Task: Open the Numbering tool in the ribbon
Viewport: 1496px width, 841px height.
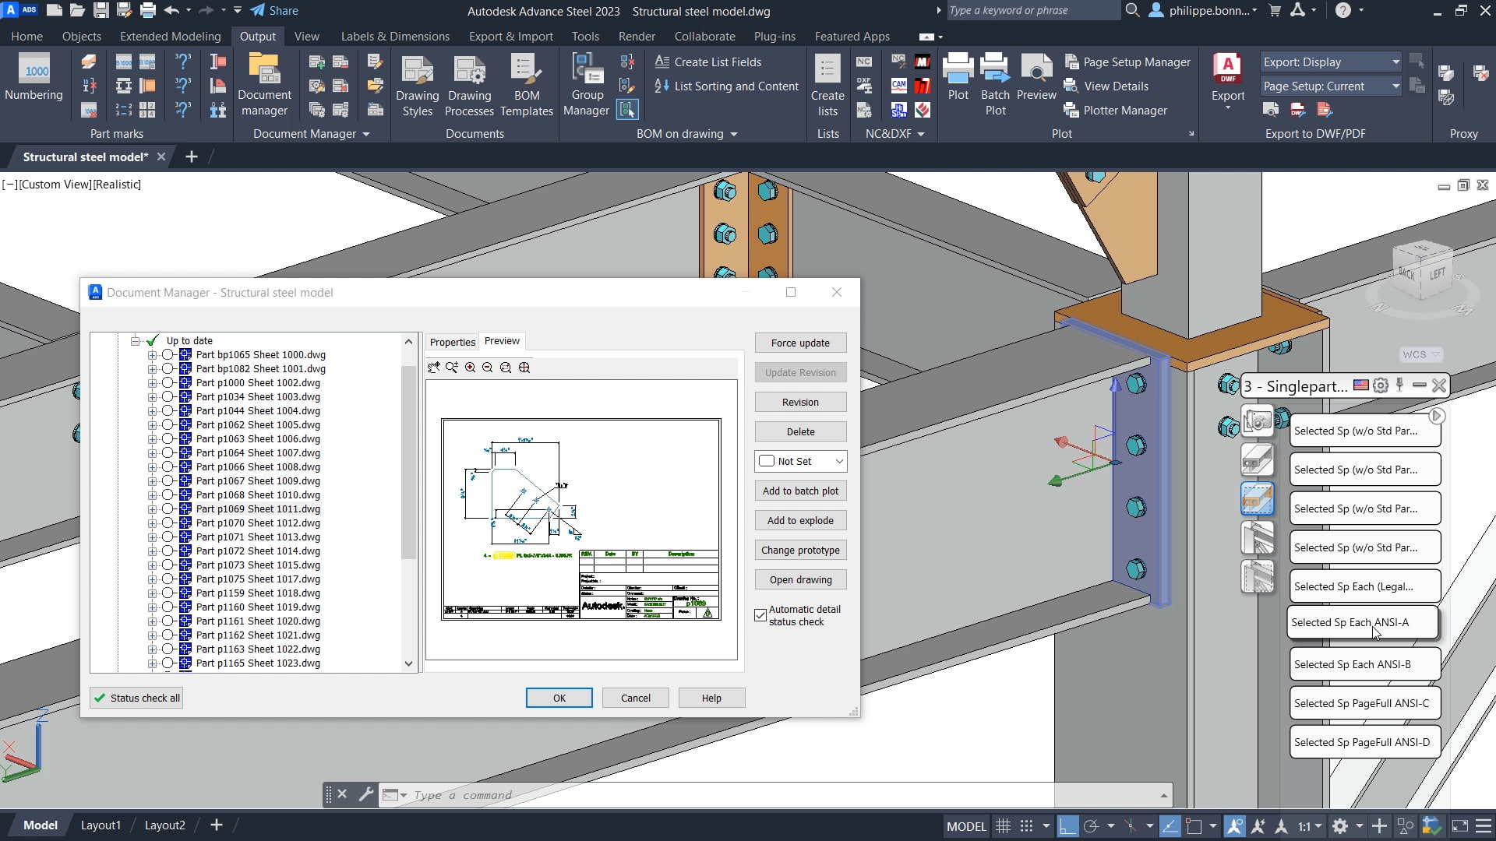Action: [x=34, y=78]
